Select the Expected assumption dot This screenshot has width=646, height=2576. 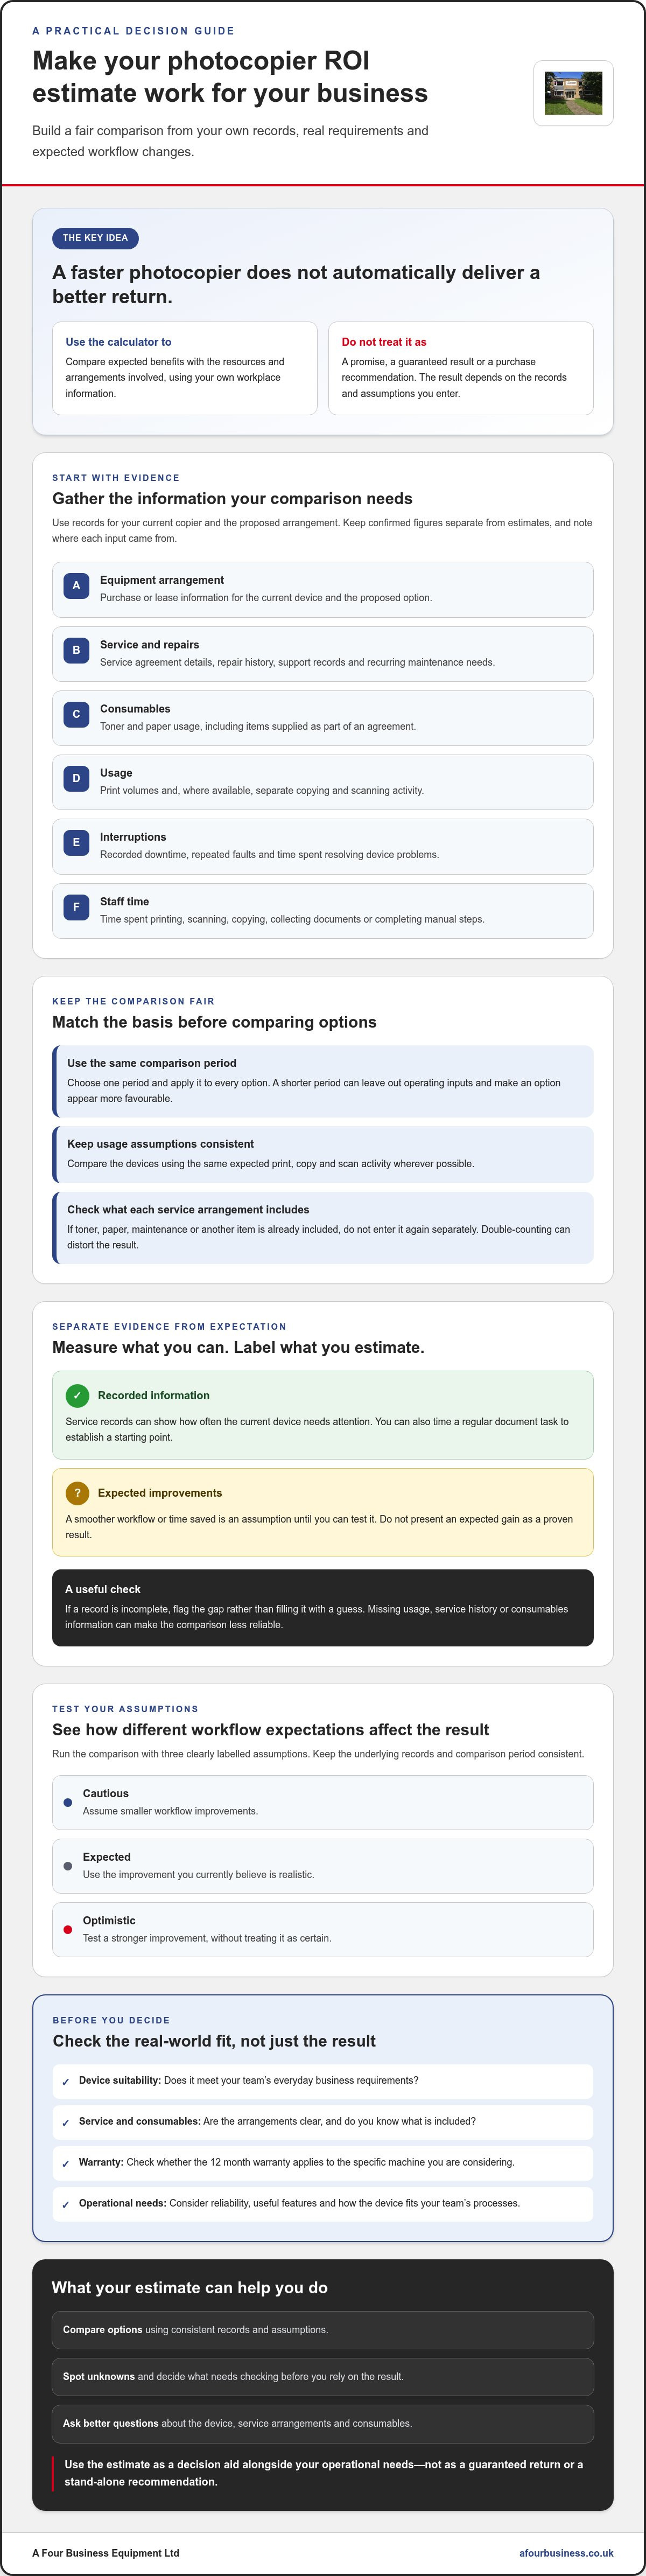tap(68, 1866)
